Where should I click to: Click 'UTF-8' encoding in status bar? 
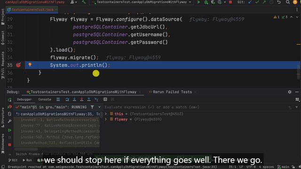tap(251, 167)
